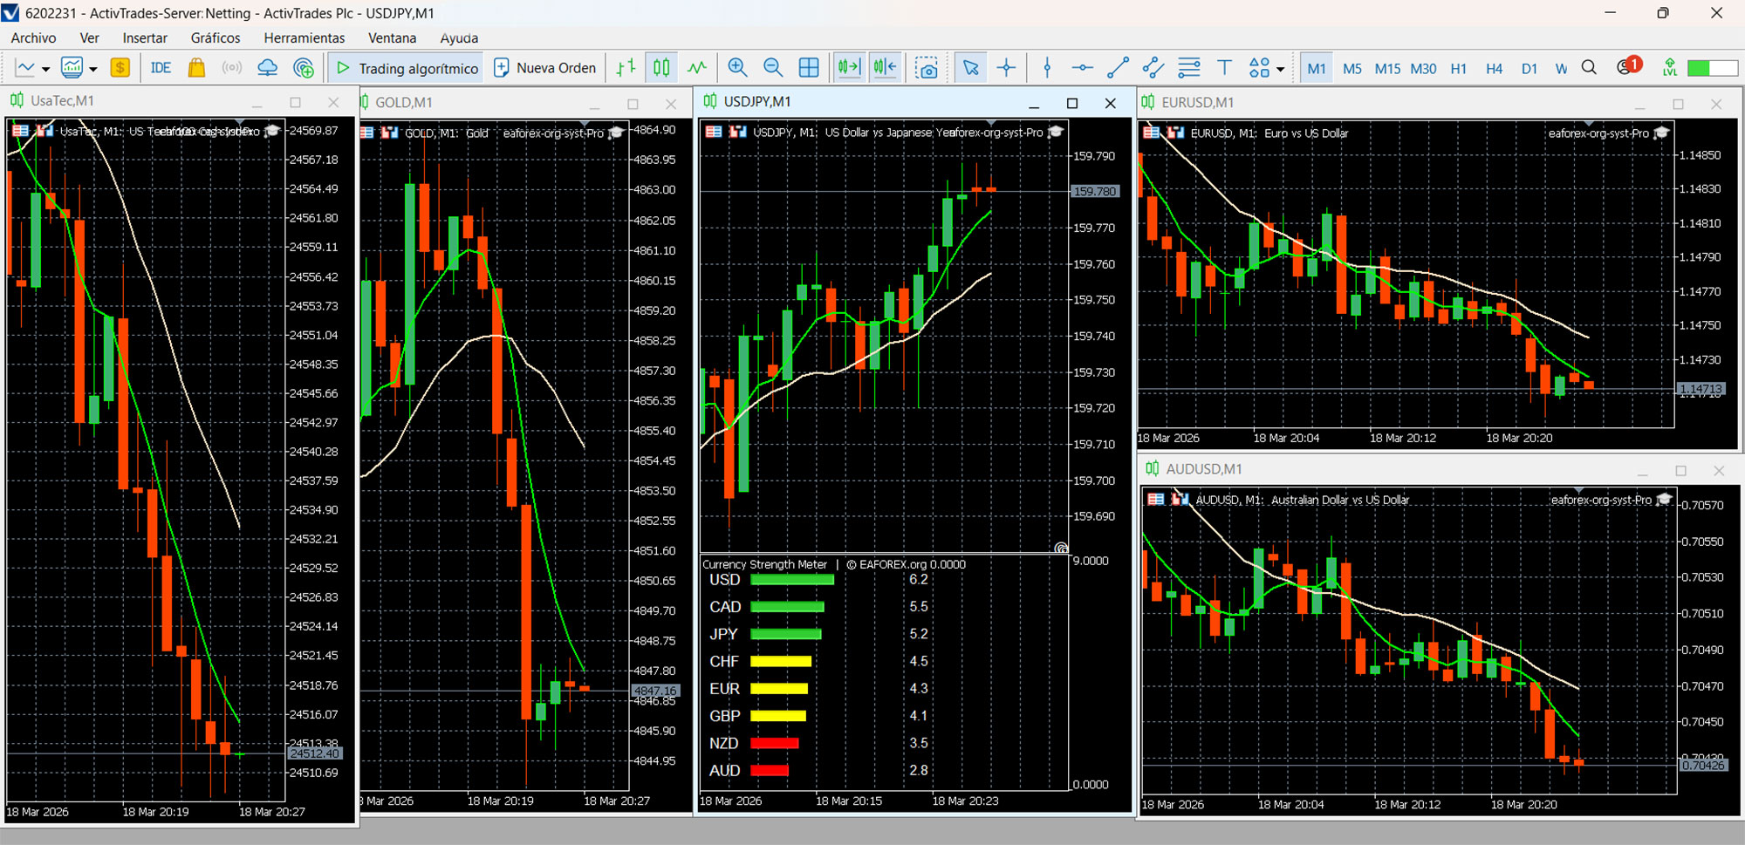Open the MetaEditor IDE
1745x845 pixels.
(x=161, y=68)
